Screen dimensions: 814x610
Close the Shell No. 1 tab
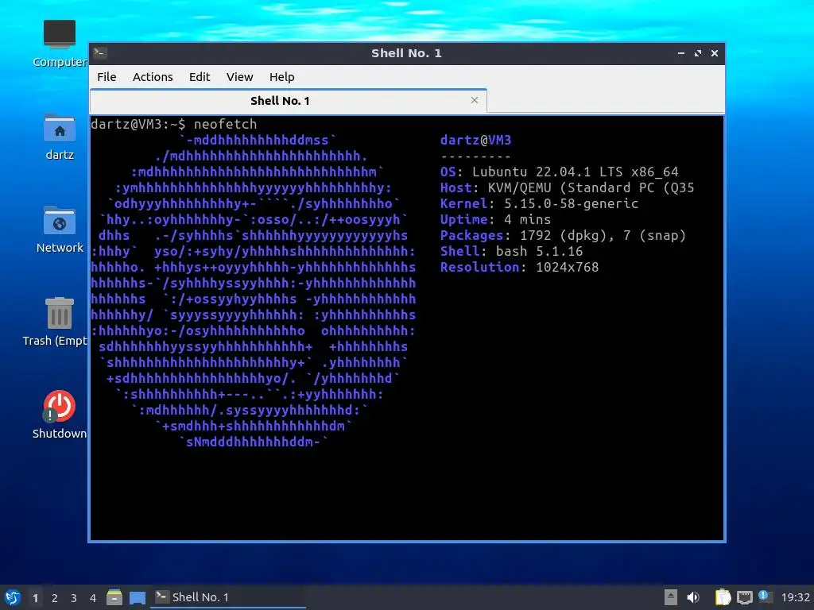pyautogui.click(x=474, y=100)
